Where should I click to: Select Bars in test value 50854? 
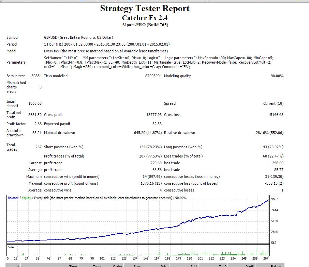click(36, 76)
